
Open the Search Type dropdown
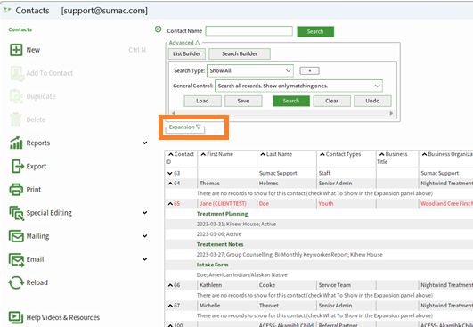coord(250,71)
